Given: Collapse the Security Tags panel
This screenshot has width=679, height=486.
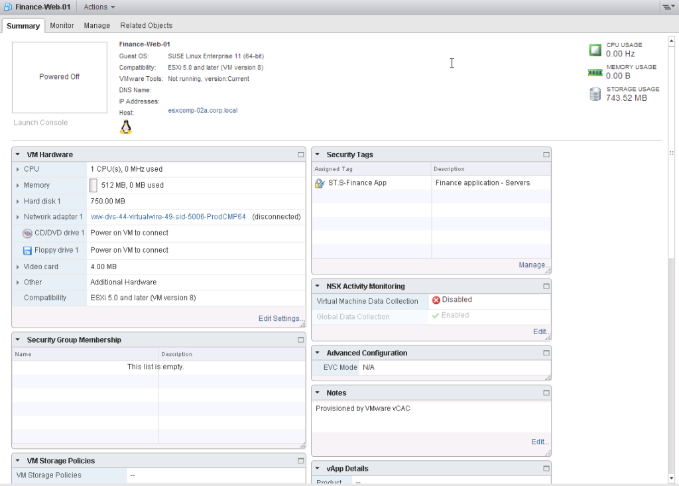Looking at the screenshot, I should coord(318,154).
